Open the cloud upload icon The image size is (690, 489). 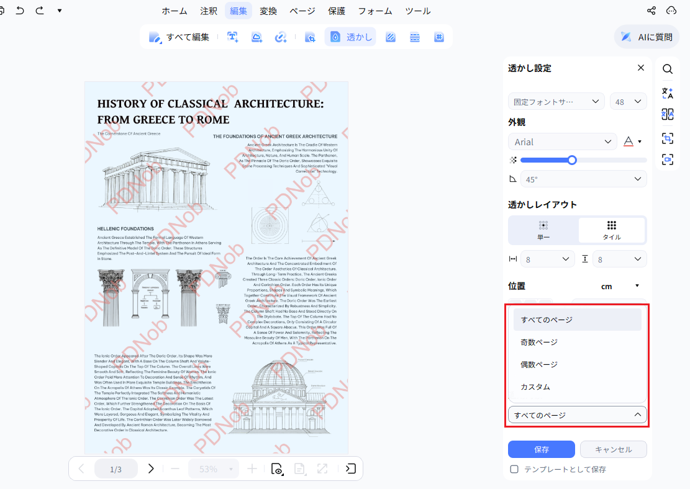671,11
